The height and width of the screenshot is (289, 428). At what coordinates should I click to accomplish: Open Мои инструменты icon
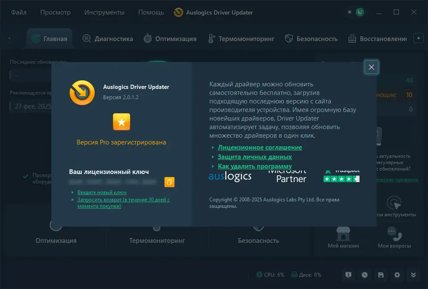point(395,206)
